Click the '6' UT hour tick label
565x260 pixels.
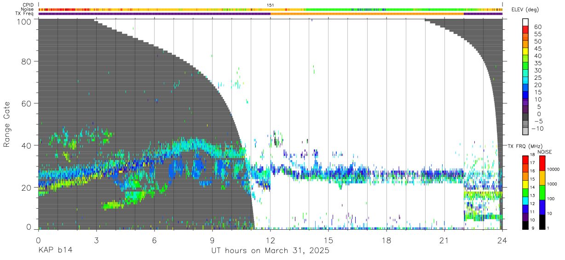click(x=155, y=240)
